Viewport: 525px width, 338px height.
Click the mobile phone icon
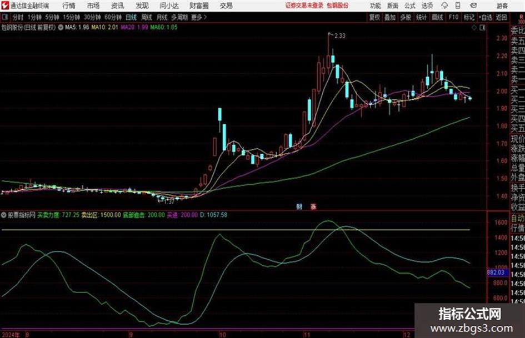pyautogui.click(x=458, y=6)
